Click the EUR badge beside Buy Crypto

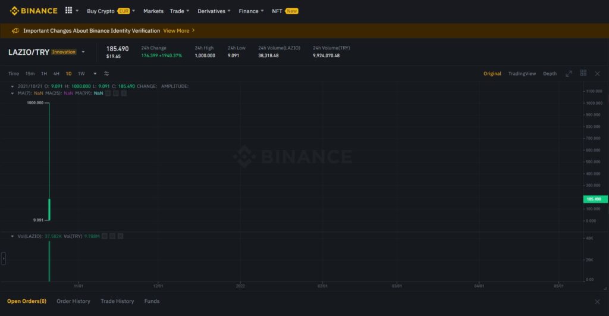tap(124, 11)
